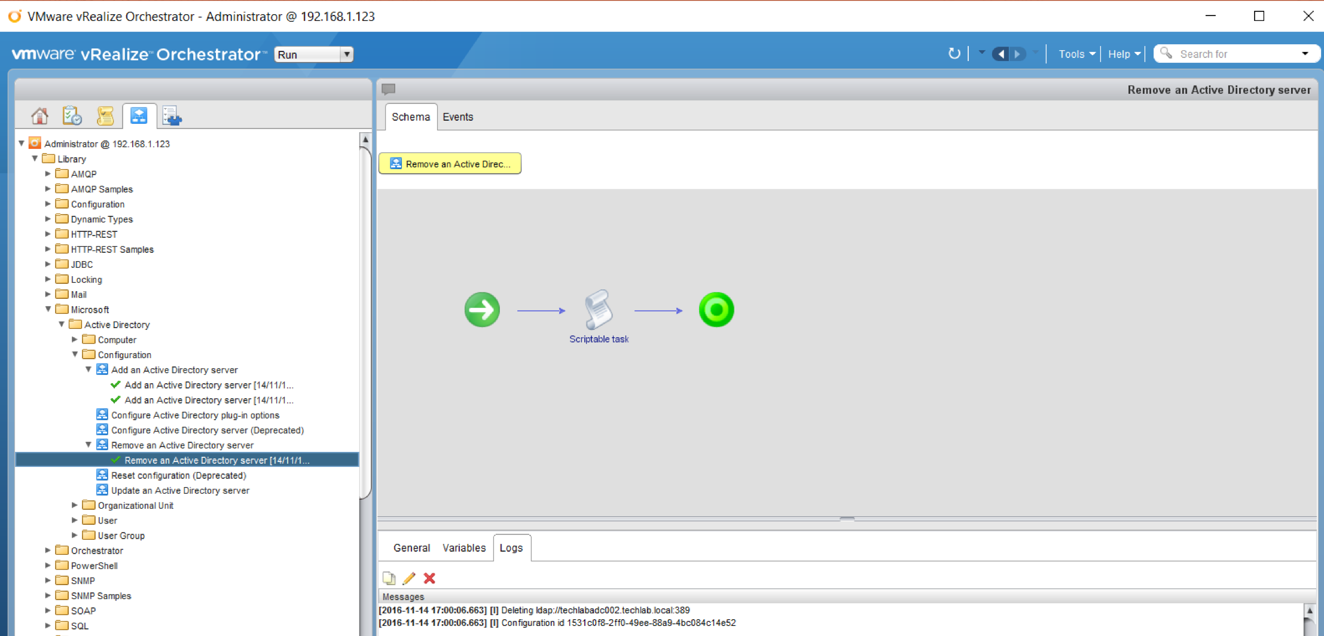Image resolution: width=1324 pixels, height=636 pixels.
Task: Click the Remove an Active Direc... breadcrumb button
Action: [x=450, y=163]
